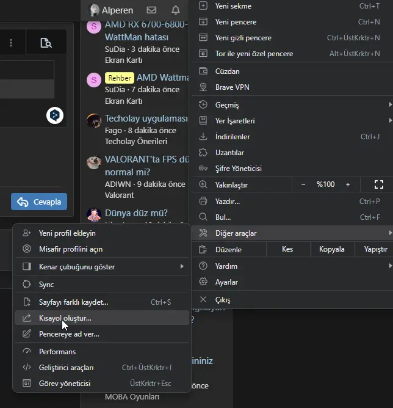Click the sync arrows icon
393x408 pixels.
click(x=27, y=284)
